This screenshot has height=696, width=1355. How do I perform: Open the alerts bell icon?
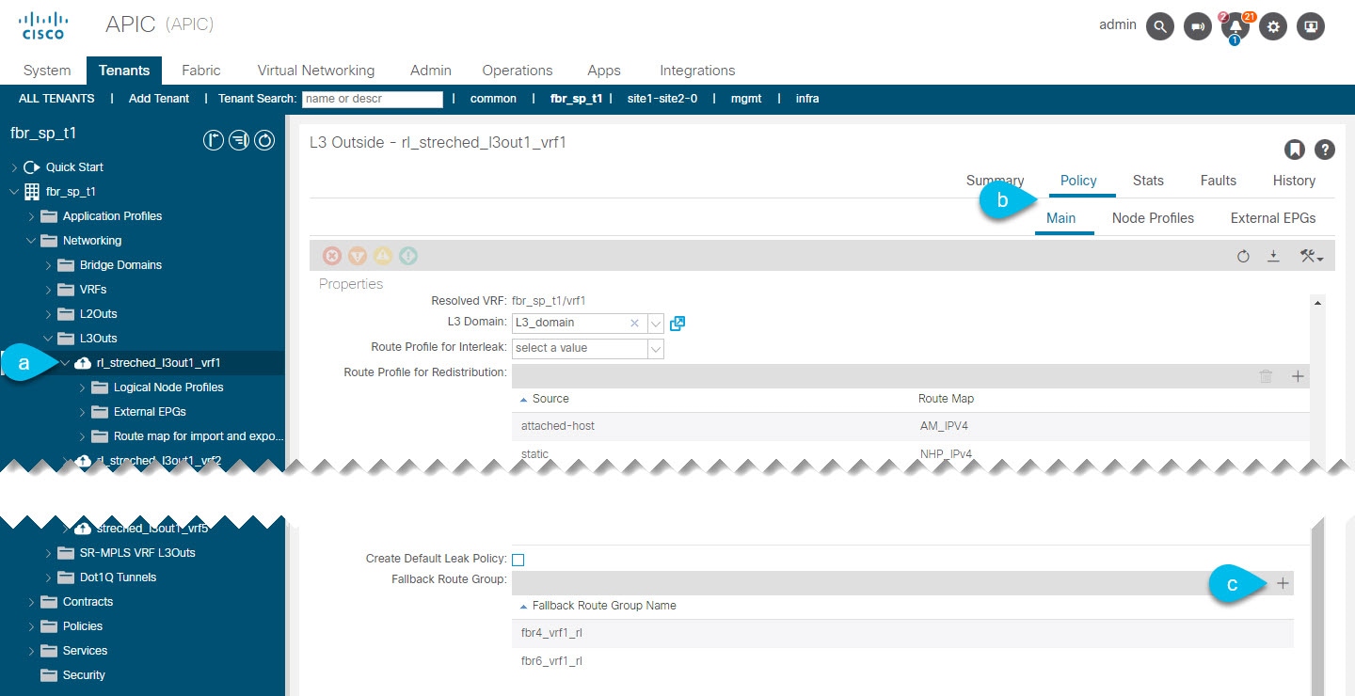pyautogui.click(x=1235, y=26)
